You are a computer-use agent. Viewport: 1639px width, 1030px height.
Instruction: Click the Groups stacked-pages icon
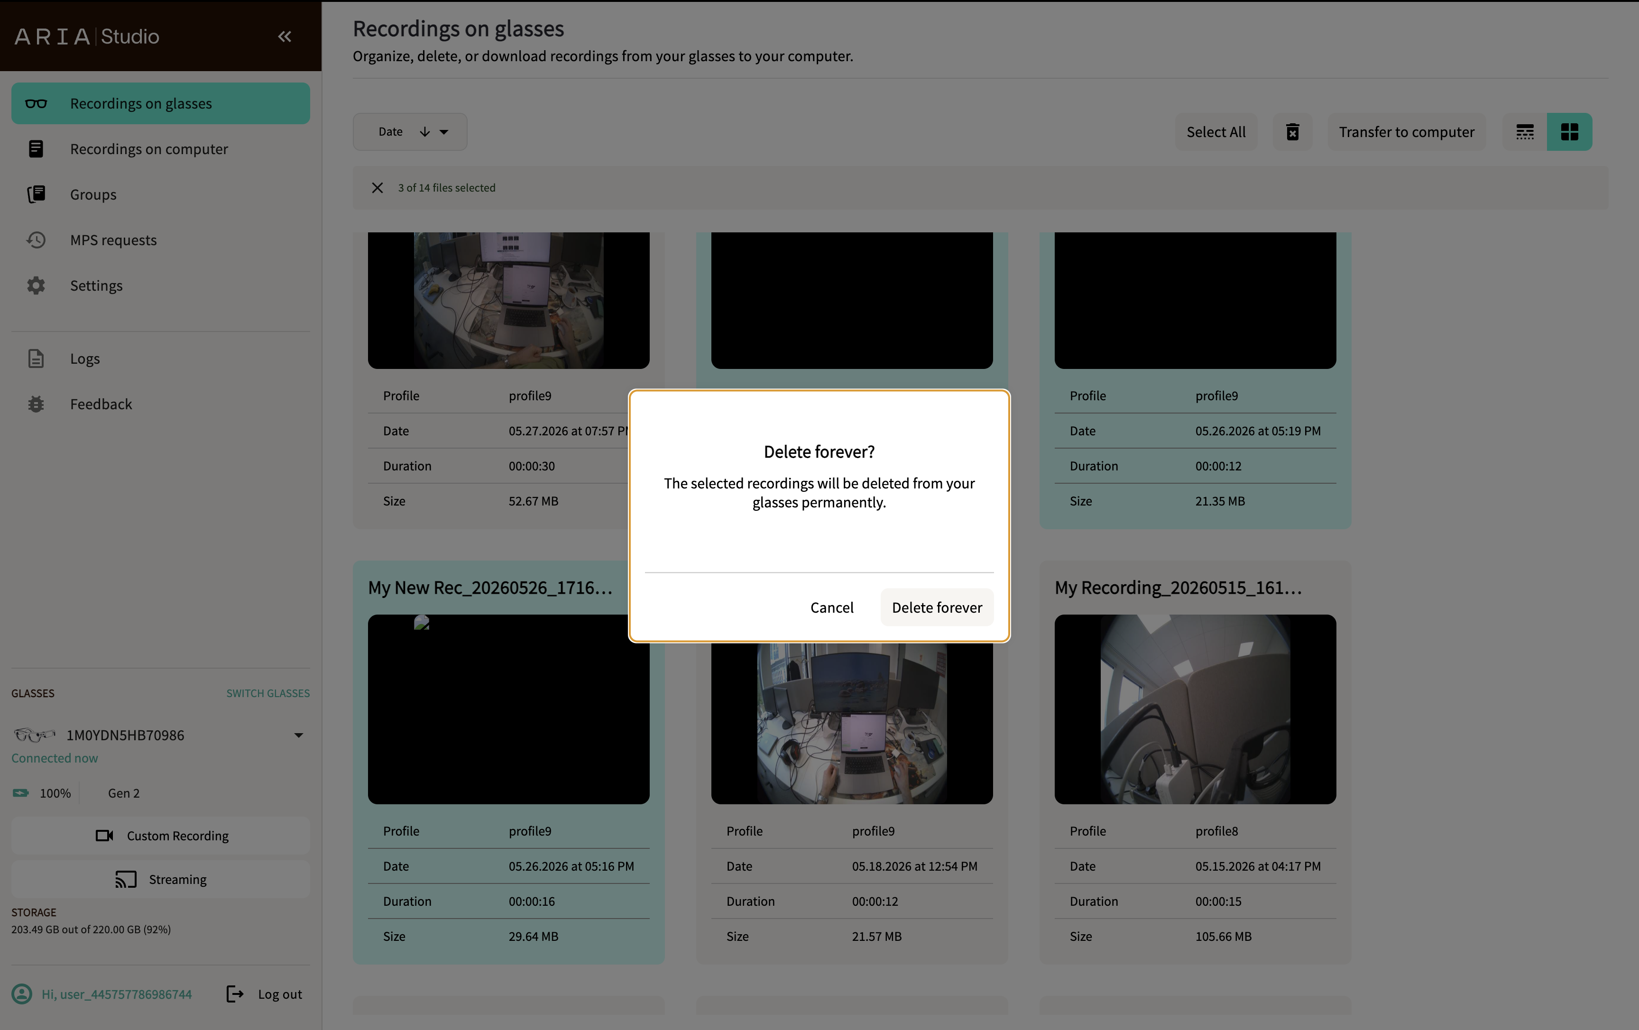(x=36, y=195)
